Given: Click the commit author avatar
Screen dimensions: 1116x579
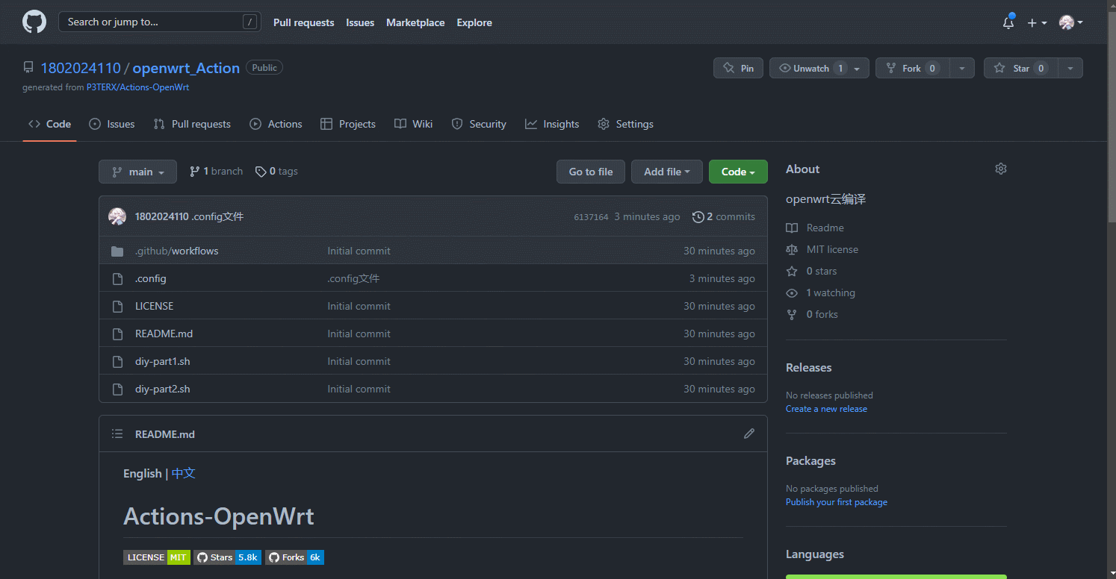Looking at the screenshot, I should click(117, 216).
